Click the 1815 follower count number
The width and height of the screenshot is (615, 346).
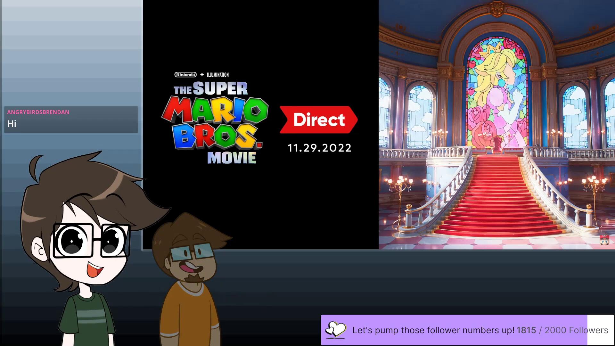coord(526,330)
